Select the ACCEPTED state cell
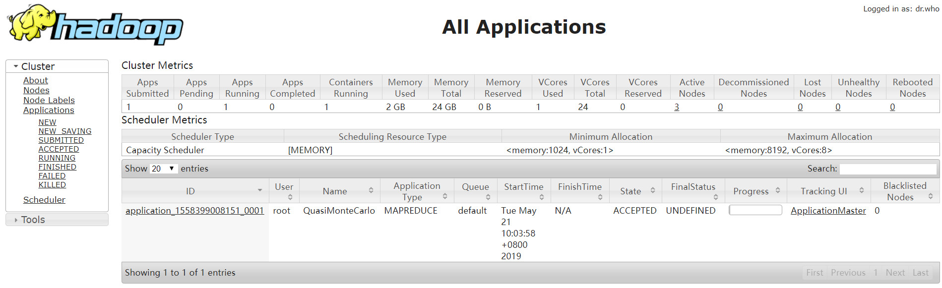942x288 pixels. [635, 211]
